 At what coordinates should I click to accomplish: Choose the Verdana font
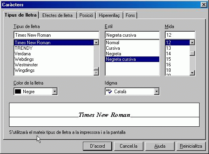54,54
